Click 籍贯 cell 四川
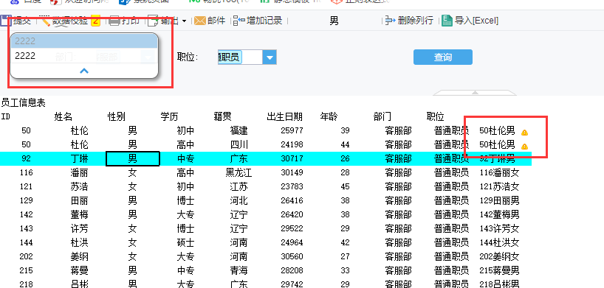The image size is (604, 288). (x=238, y=144)
